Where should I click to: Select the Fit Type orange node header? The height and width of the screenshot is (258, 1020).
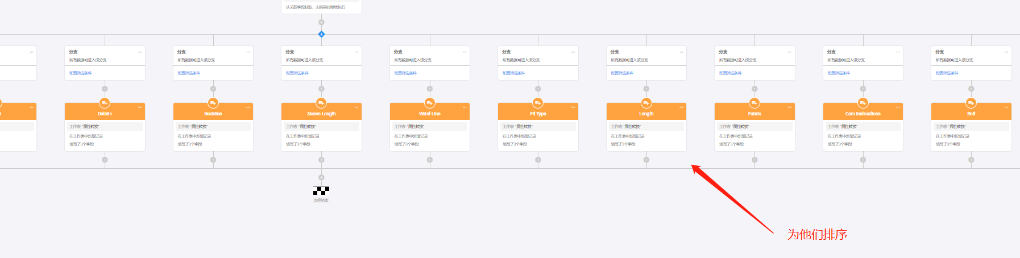(538, 114)
